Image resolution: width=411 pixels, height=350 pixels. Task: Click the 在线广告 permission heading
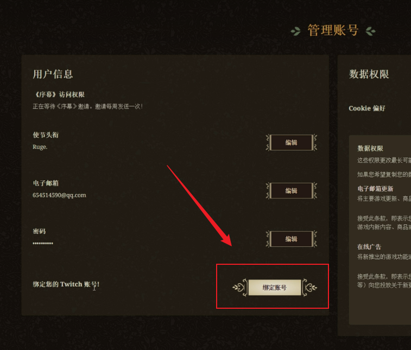tap(369, 247)
